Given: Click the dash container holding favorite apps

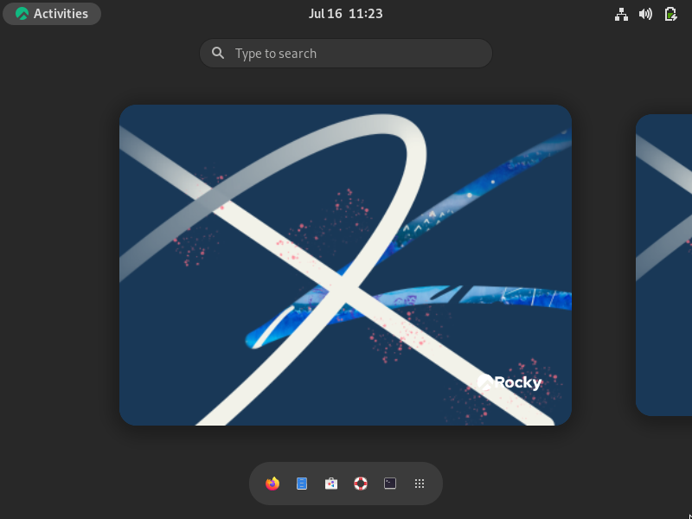Looking at the screenshot, I should click(346, 484).
